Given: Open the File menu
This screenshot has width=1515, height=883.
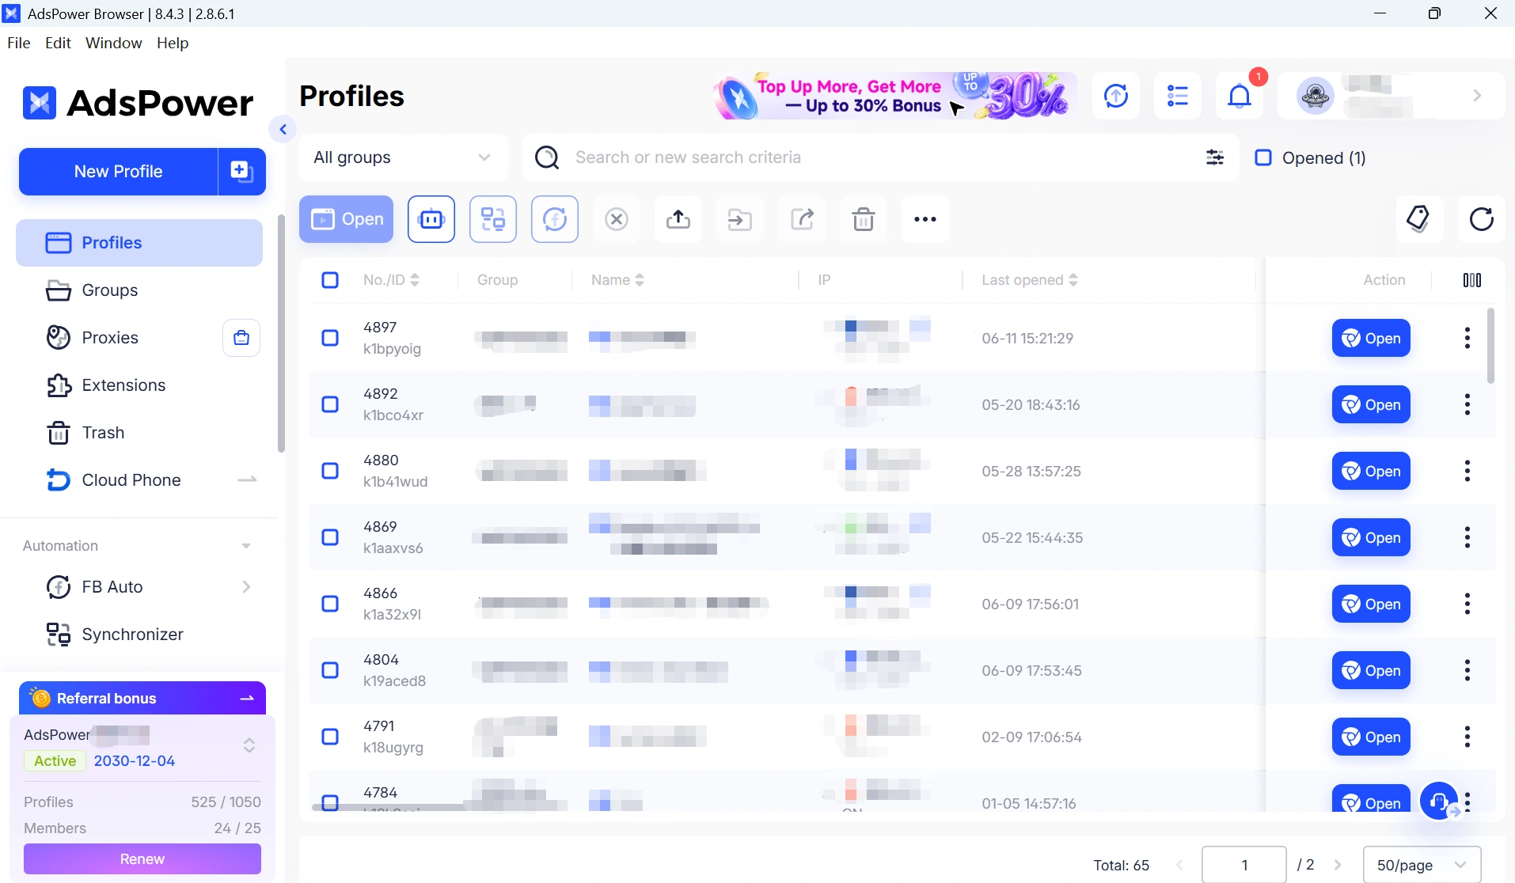Looking at the screenshot, I should click(x=19, y=43).
